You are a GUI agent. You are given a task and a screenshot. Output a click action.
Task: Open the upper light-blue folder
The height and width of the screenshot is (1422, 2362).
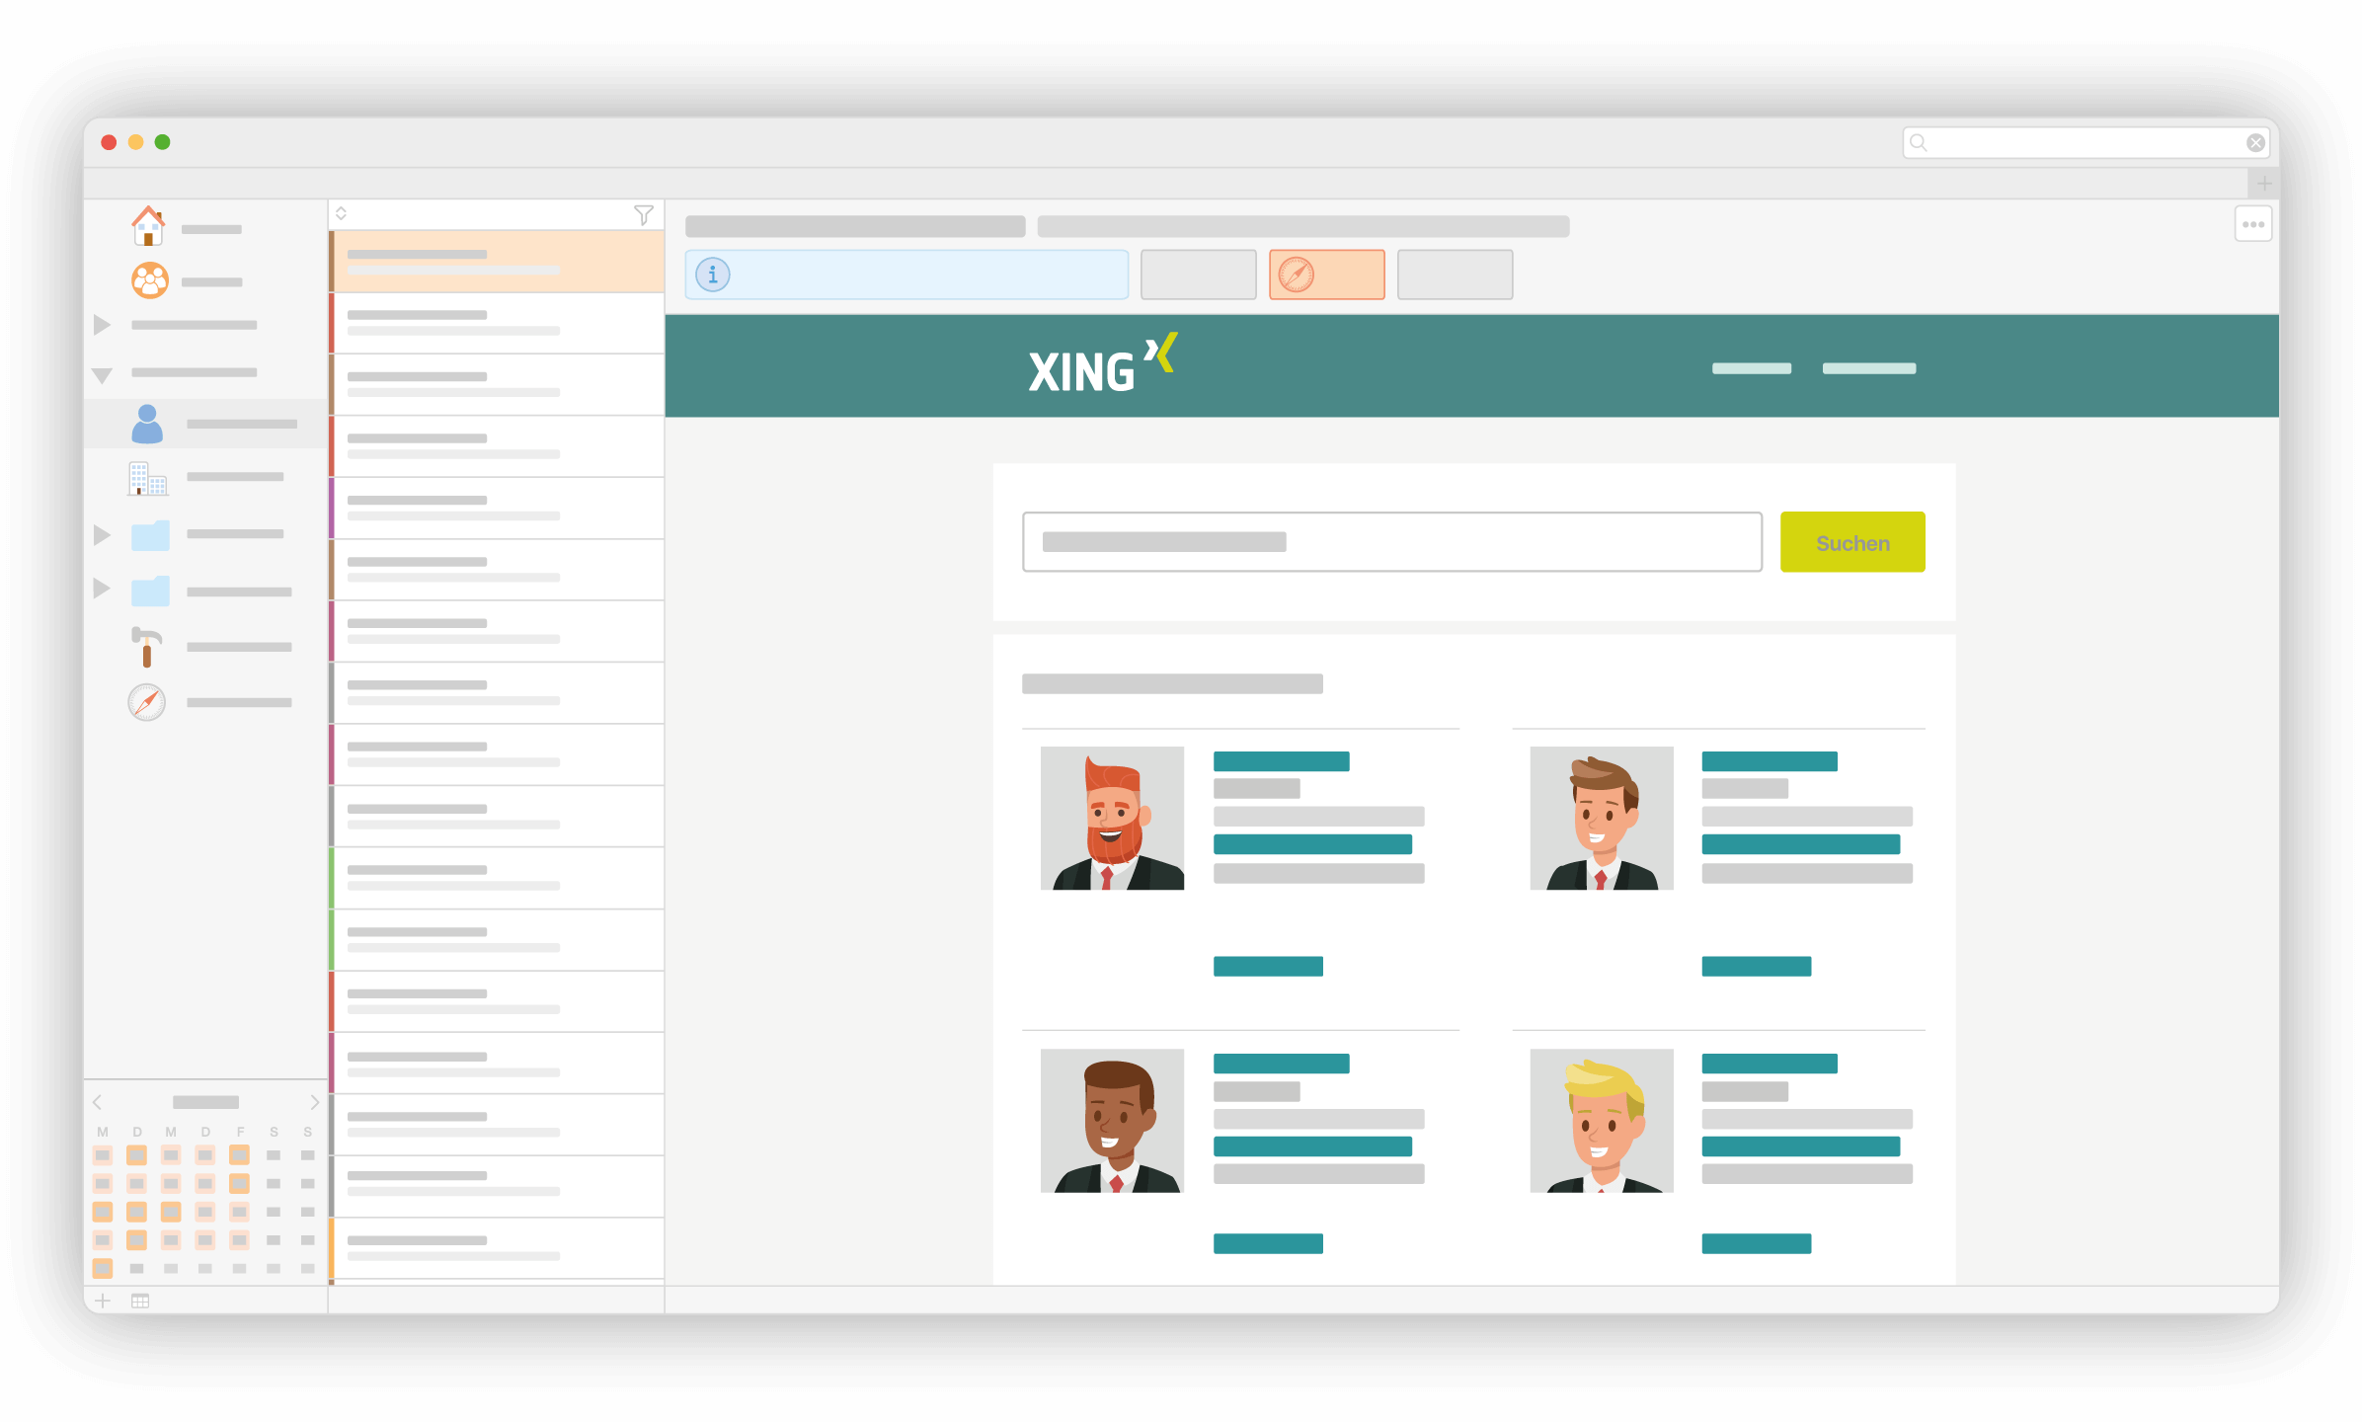coord(150,535)
